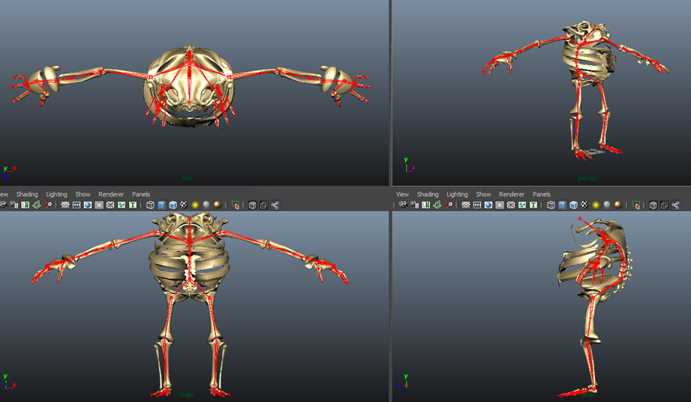Toggle Grid display in front panel toolbar
This screenshot has width=691, height=402.
pyautogui.click(x=65, y=205)
